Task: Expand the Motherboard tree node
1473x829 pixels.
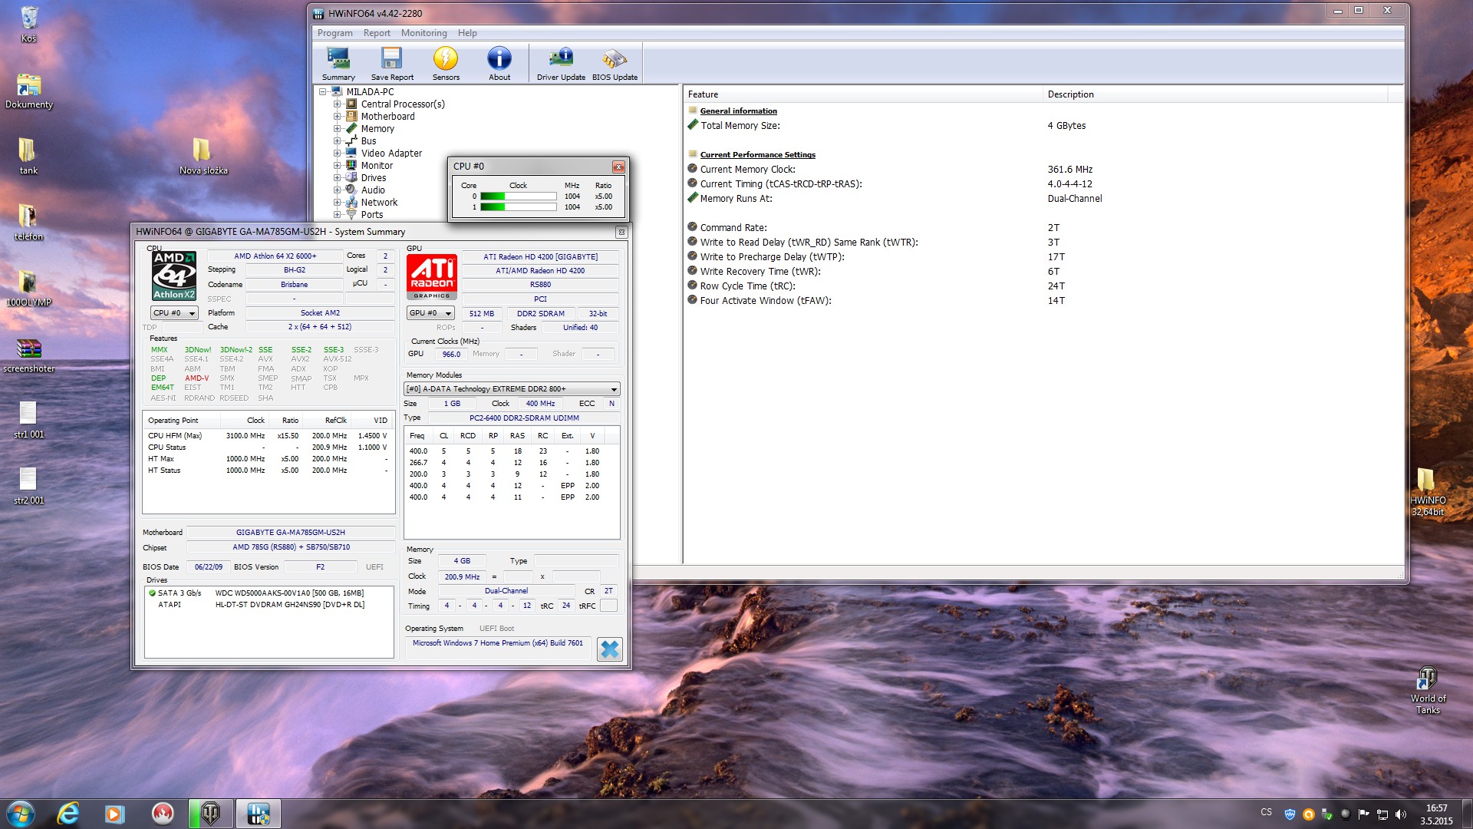Action: click(337, 117)
